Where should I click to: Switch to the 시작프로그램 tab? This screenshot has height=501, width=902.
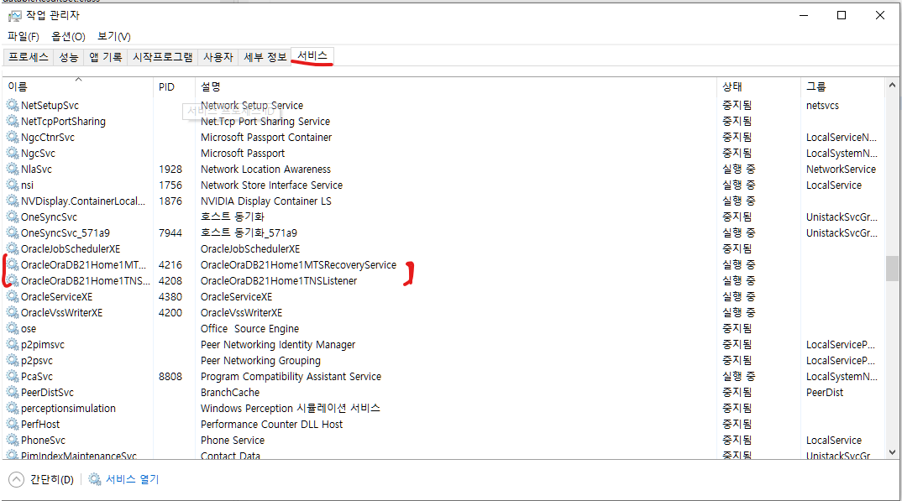(x=163, y=57)
